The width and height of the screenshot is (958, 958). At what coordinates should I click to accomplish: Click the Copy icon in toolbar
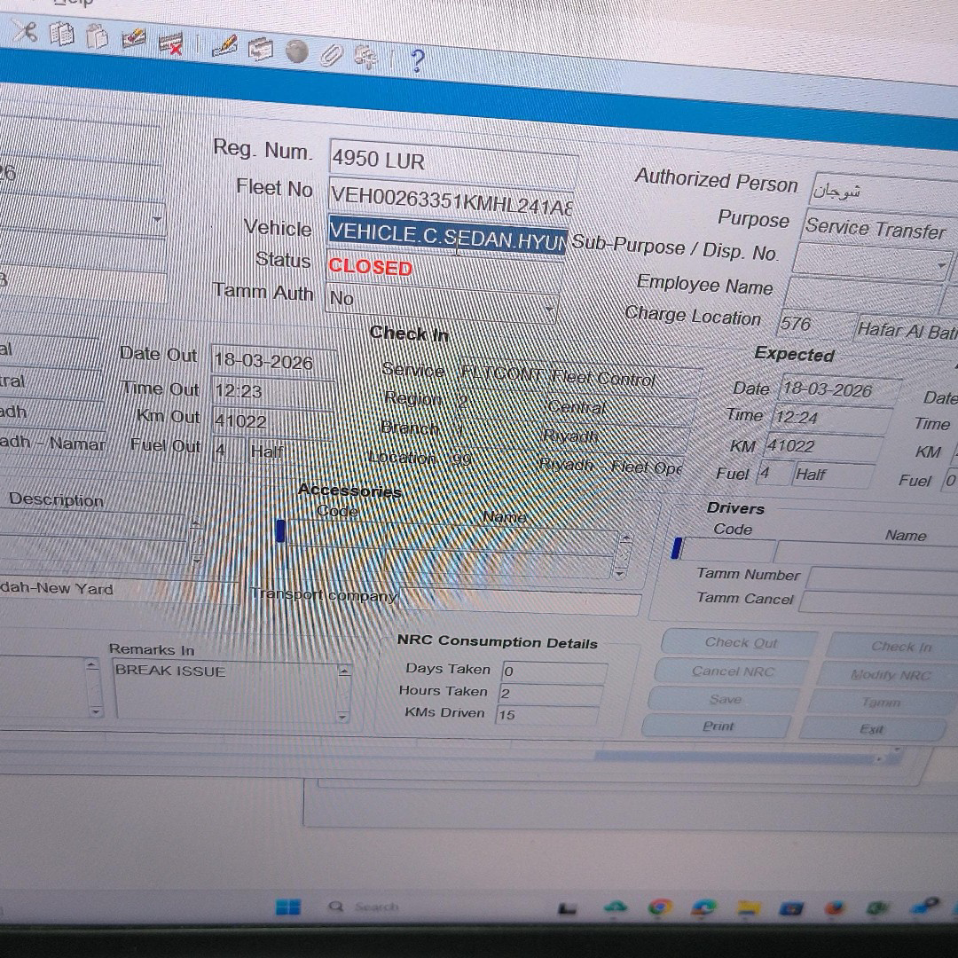(61, 34)
